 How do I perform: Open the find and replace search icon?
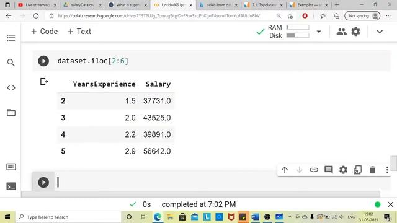(11, 62)
